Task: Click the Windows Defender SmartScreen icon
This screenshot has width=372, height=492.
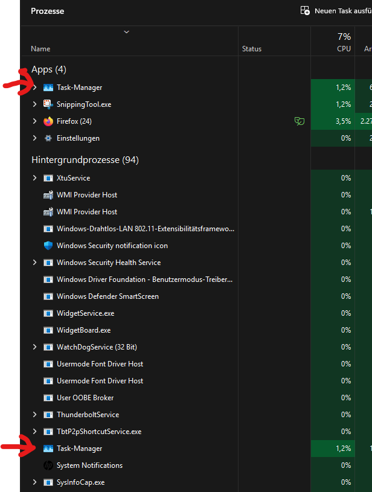Action: click(x=48, y=296)
